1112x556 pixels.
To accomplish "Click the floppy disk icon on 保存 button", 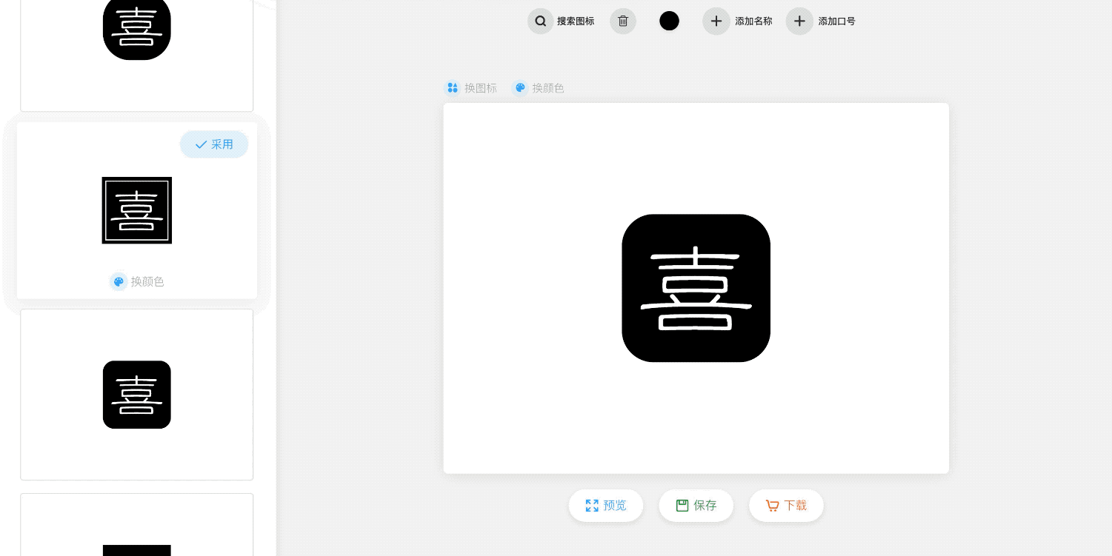I will tap(682, 506).
